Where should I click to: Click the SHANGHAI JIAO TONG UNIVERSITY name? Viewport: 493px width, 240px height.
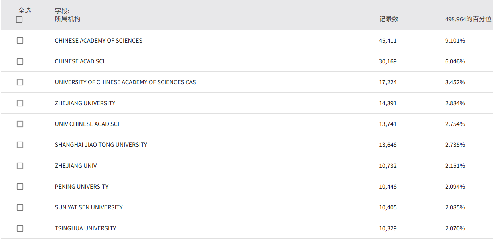click(x=101, y=145)
